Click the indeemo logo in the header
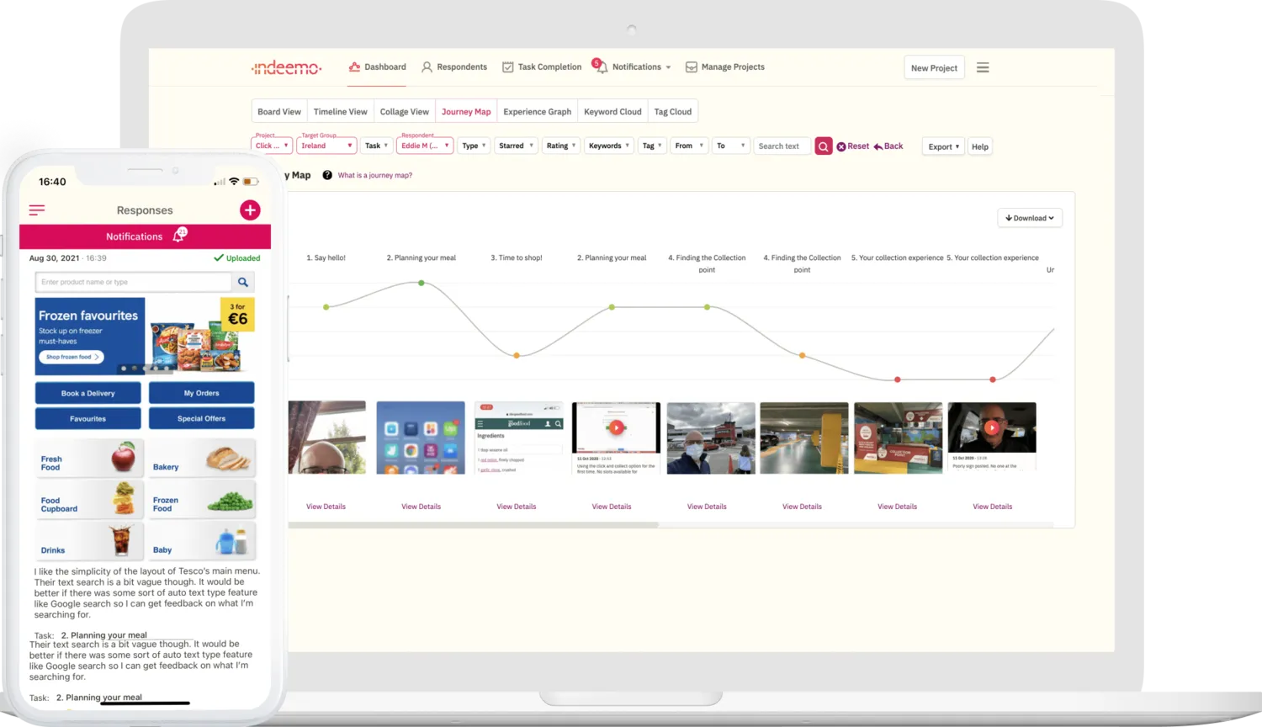Image resolution: width=1262 pixels, height=727 pixels. pos(286,67)
